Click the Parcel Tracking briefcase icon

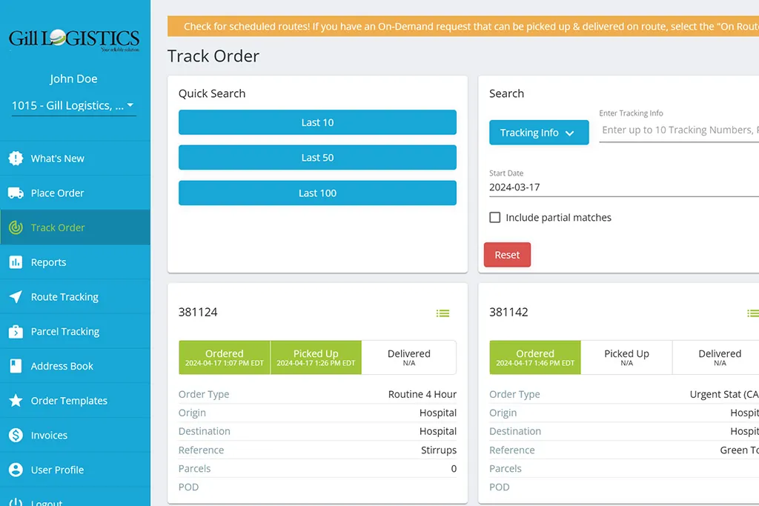click(16, 332)
